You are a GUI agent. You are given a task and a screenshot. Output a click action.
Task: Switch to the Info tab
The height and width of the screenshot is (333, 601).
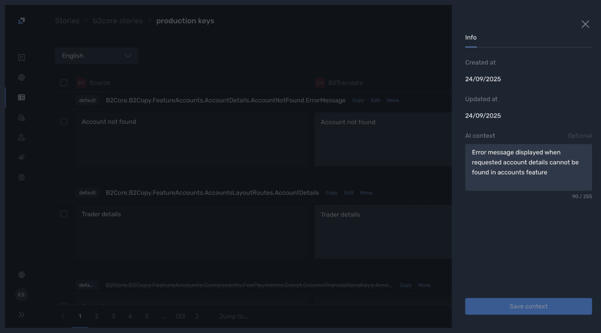(x=470, y=37)
